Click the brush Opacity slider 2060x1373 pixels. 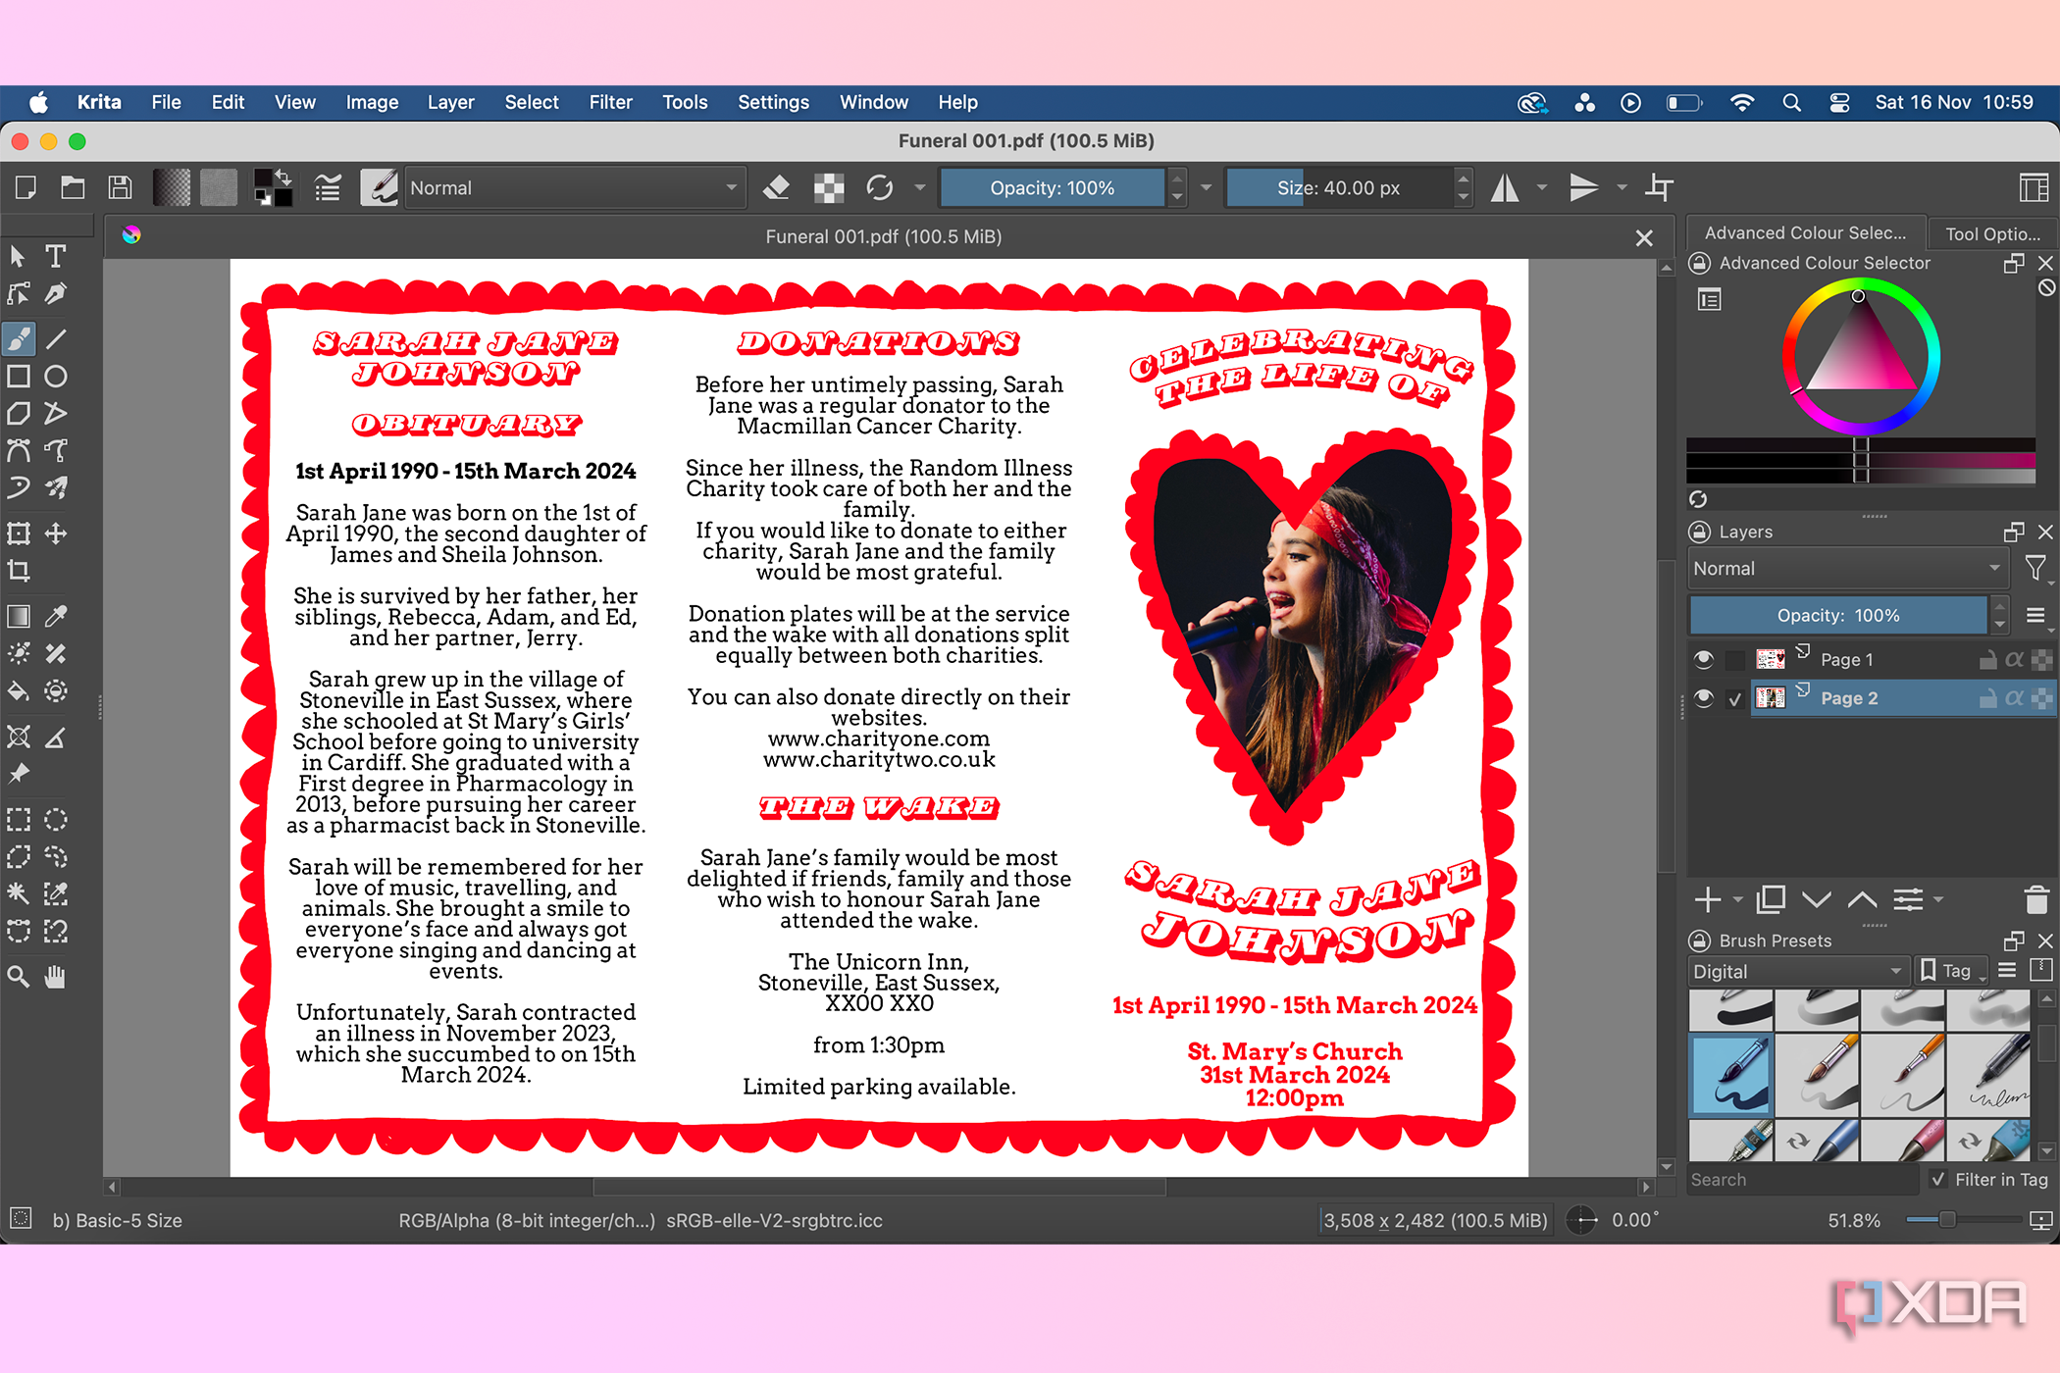point(1052,187)
